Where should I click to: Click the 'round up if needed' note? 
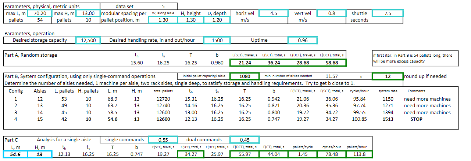click(x=425, y=76)
